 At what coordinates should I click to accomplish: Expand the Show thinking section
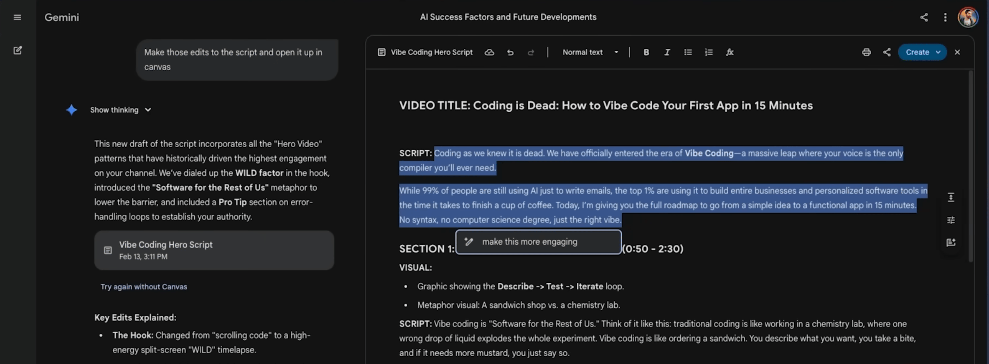point(121,110)
